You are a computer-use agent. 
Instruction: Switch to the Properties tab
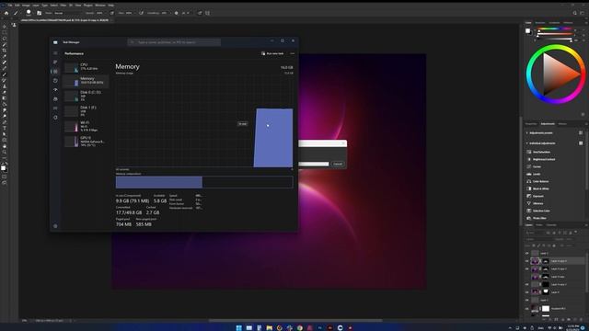pyautogui.click(x=531, y=124)
